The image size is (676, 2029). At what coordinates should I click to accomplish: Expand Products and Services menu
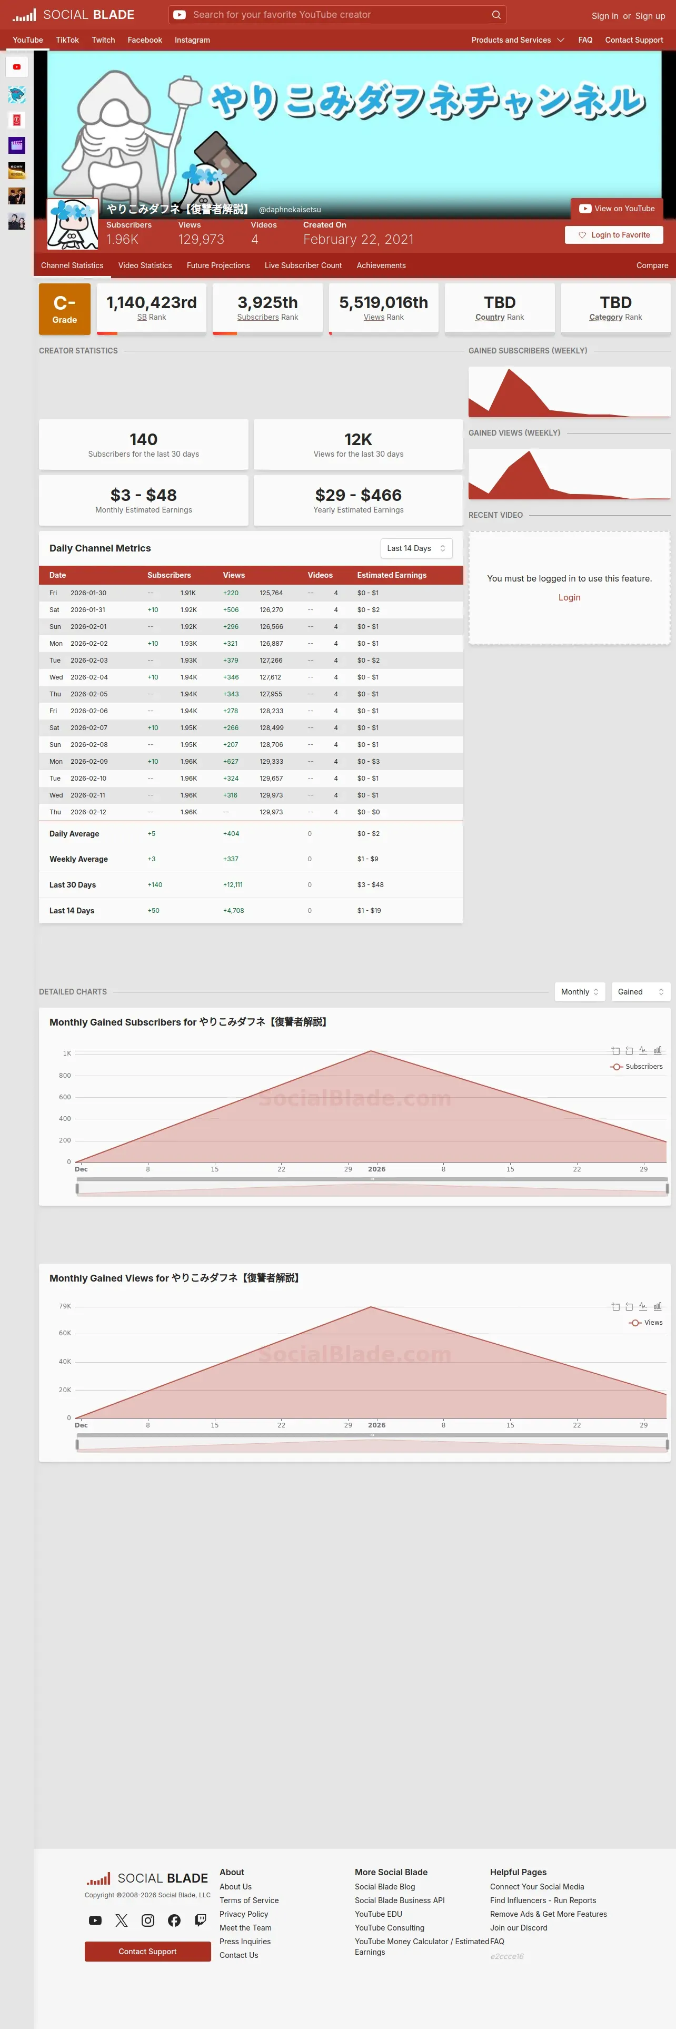tap(518, 40)
